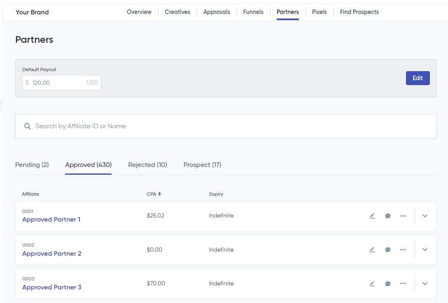Sort the list by CPA column
Viewport: 448px width, 303px height.
click(154, 194)
